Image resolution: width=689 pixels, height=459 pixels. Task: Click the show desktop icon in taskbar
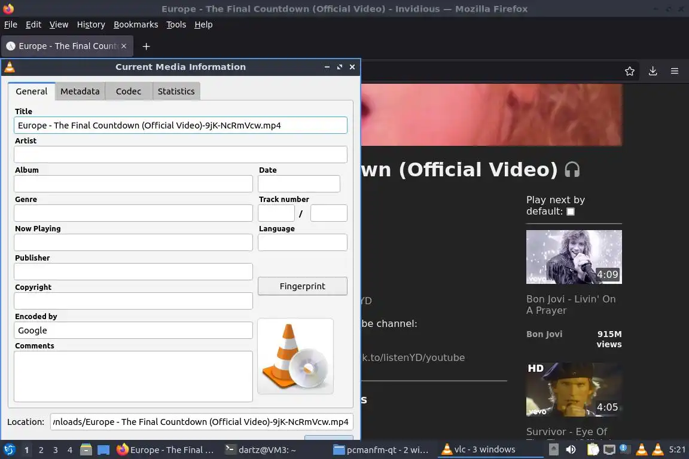point(103,450)
